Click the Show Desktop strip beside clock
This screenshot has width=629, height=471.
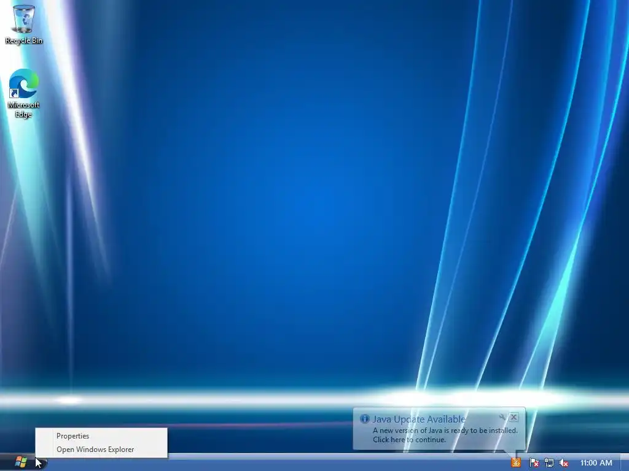tap(625, 462)
